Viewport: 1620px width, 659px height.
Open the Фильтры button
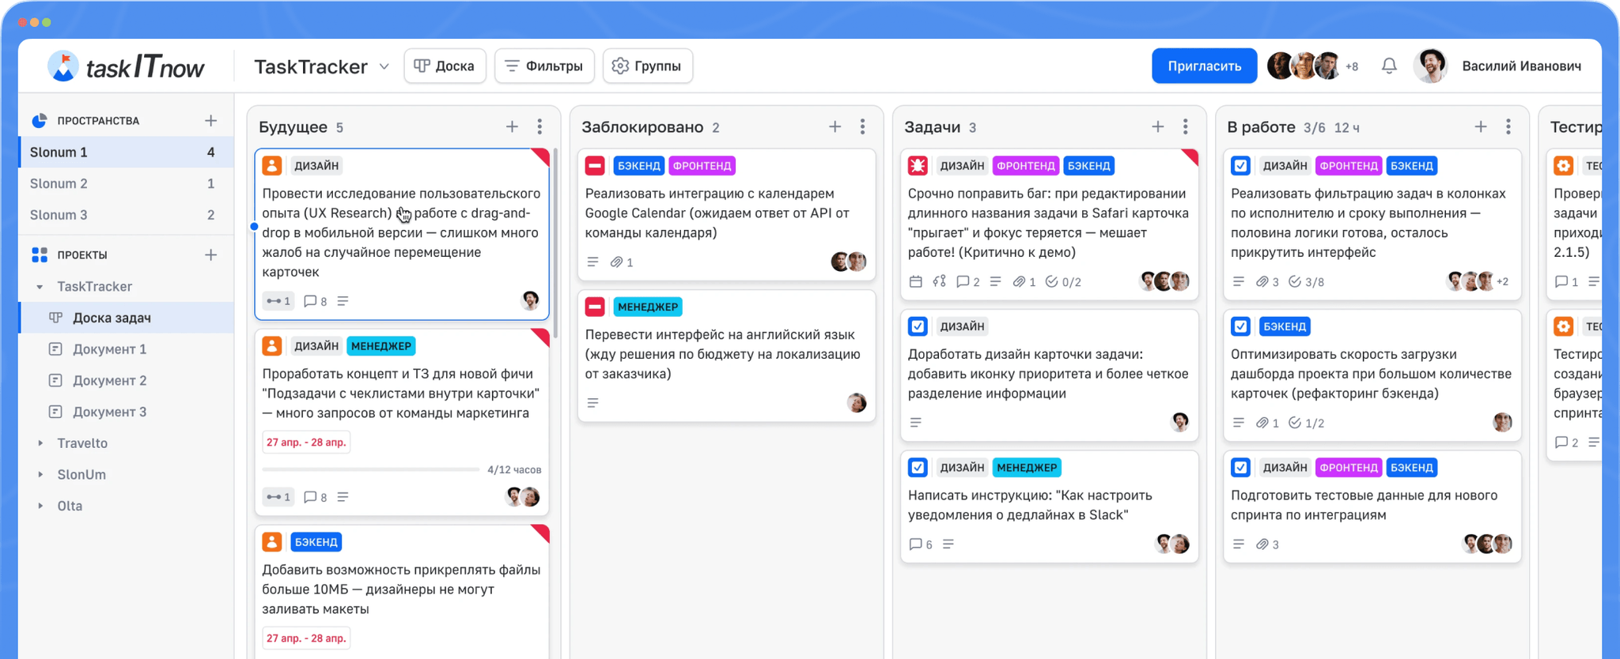544,66
